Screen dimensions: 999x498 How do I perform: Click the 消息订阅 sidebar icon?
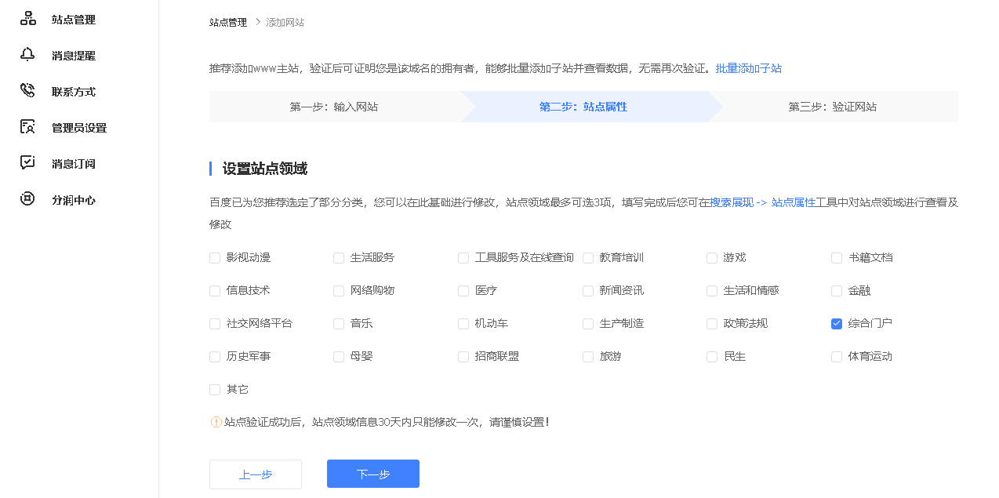[27, 163]
